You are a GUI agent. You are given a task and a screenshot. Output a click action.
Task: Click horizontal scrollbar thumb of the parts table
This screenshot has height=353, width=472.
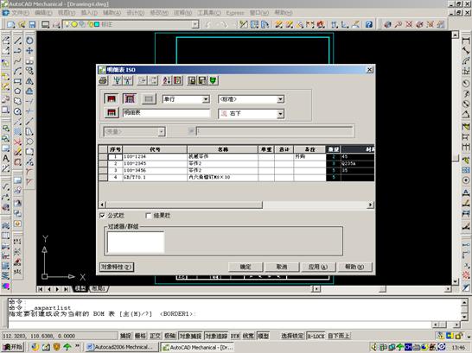[184, 205]
